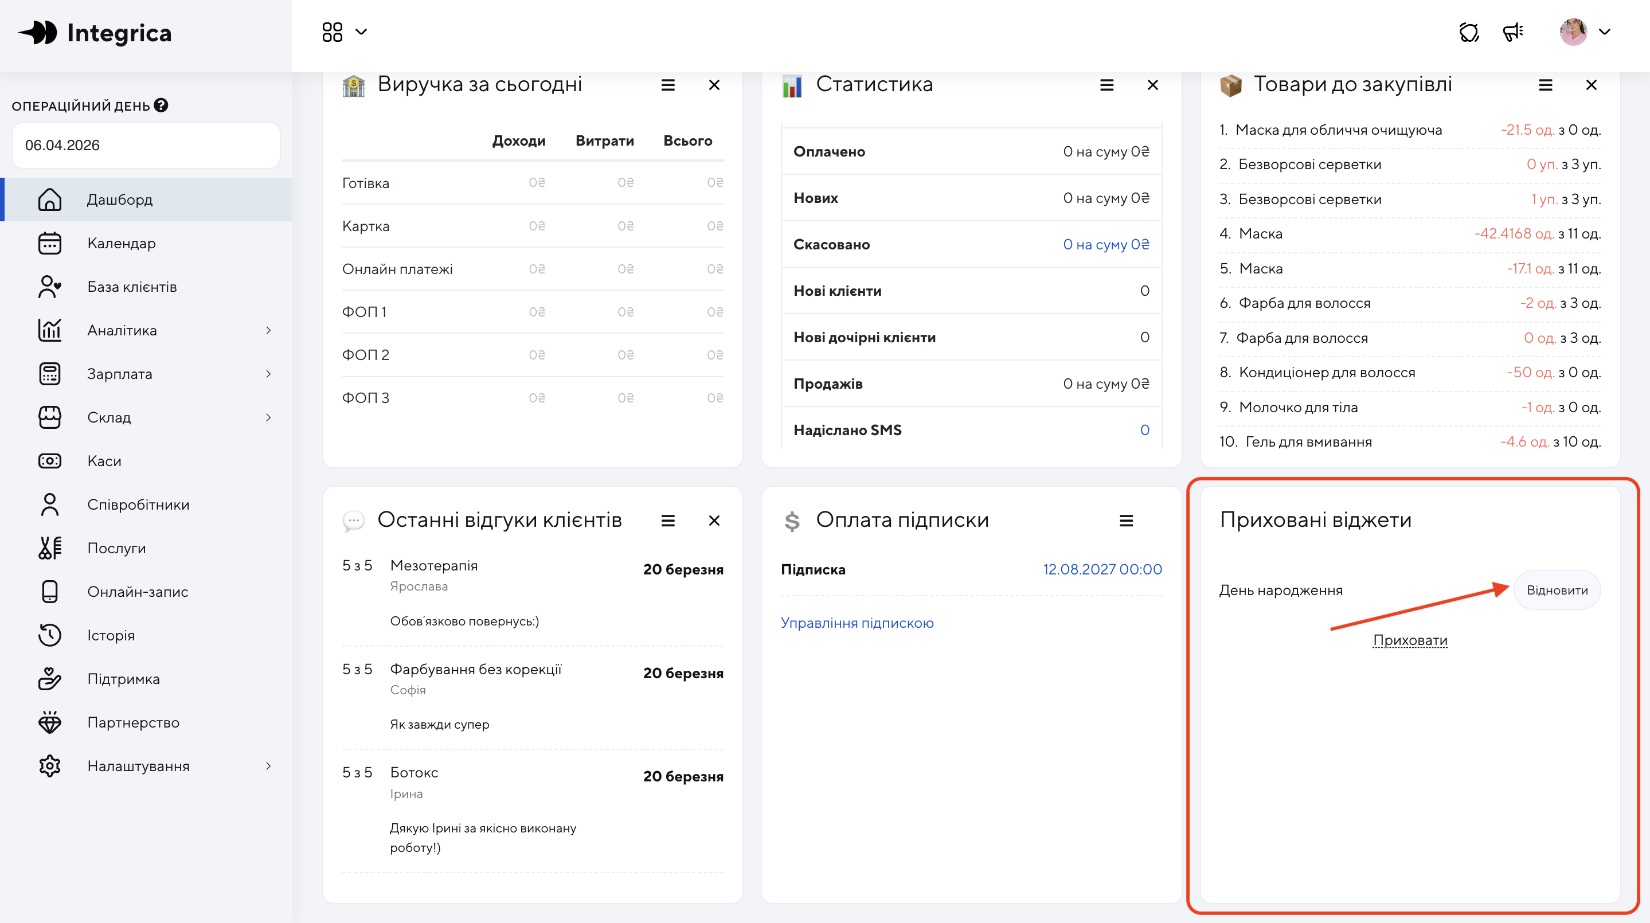1650x923 pixels.
Task: Open menu of Товари до закупівлі widget
Action: (1546, 85)
